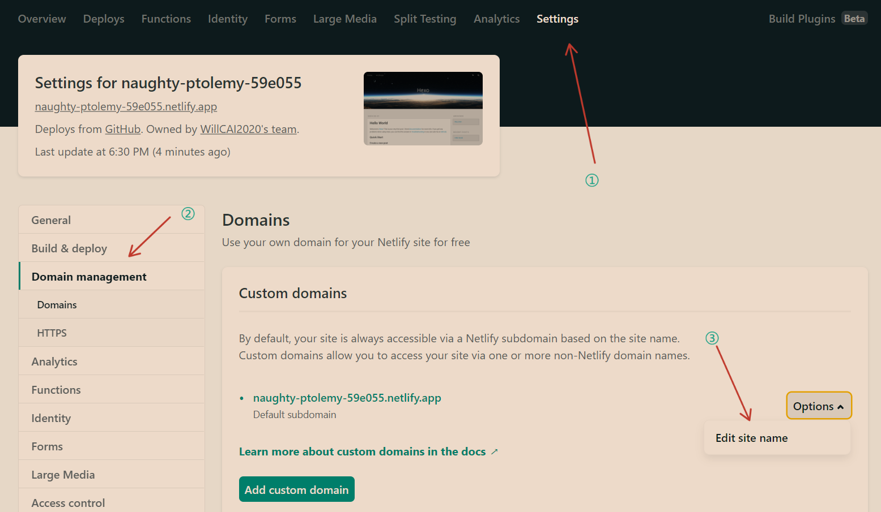Screen dimensions: 881x512
Task: Collapse the Options dropdown
Action: [819, 406]
